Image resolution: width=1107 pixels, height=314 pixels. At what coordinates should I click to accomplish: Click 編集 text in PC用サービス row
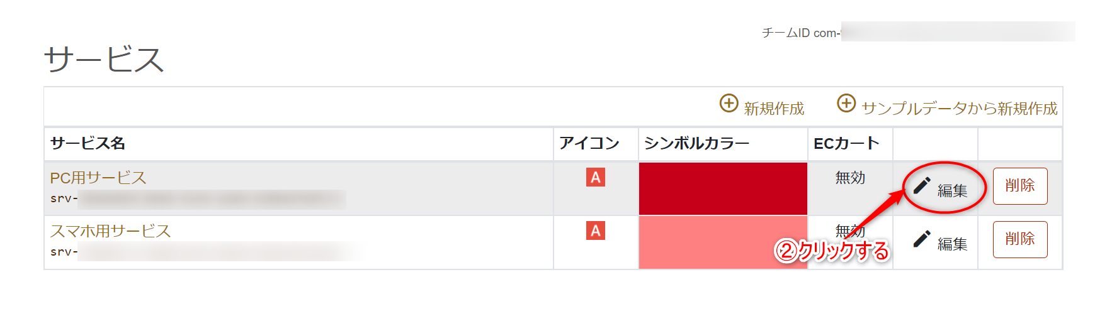952,190
